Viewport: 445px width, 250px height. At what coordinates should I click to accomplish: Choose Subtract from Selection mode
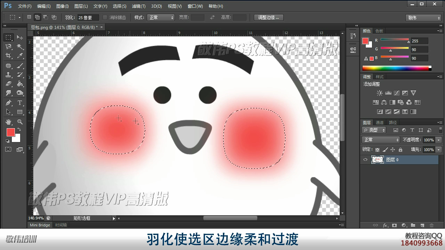[46, 17]
